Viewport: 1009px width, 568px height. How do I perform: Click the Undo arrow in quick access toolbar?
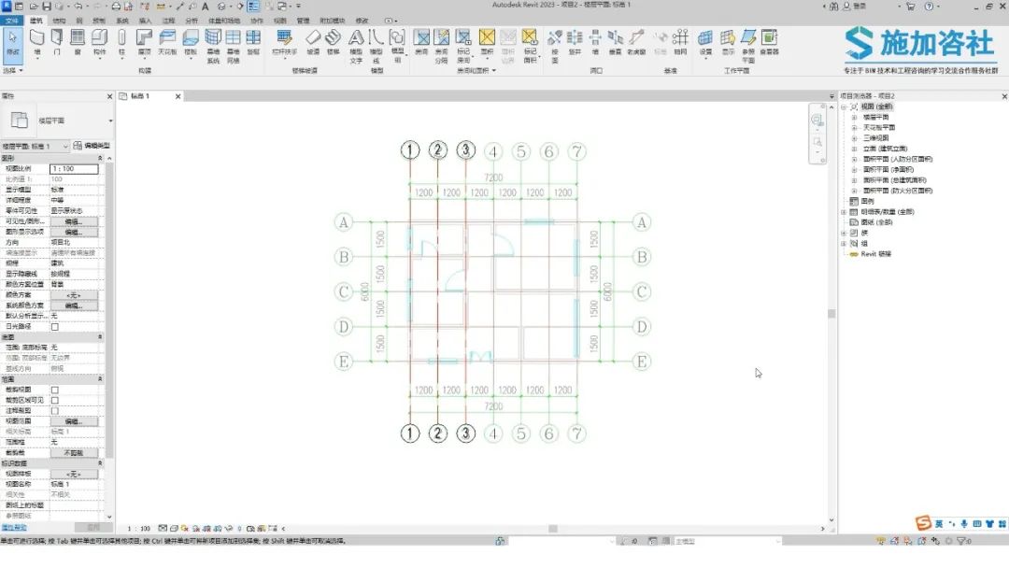[78, 6]
